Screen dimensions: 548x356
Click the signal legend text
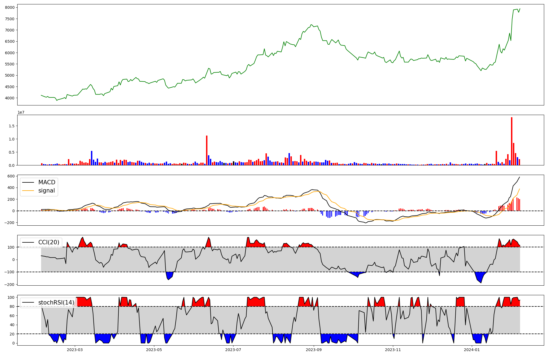tap(47, 191)
